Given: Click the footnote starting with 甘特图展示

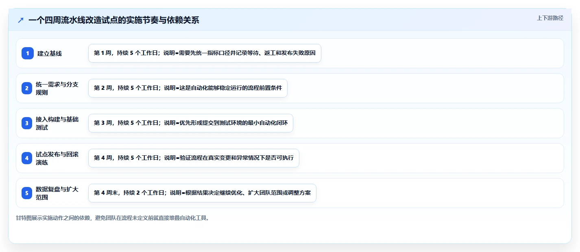Looking at the screenshot, I should [113, 218].
